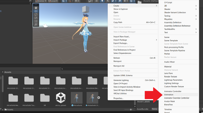The height and width of the screenshot is (113, 203).
Task: Toggle 2D view mode in scene
Action: coord(97,1)
